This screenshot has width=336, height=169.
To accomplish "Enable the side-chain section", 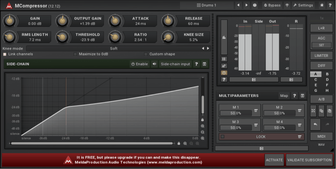I will pos(139,64).
